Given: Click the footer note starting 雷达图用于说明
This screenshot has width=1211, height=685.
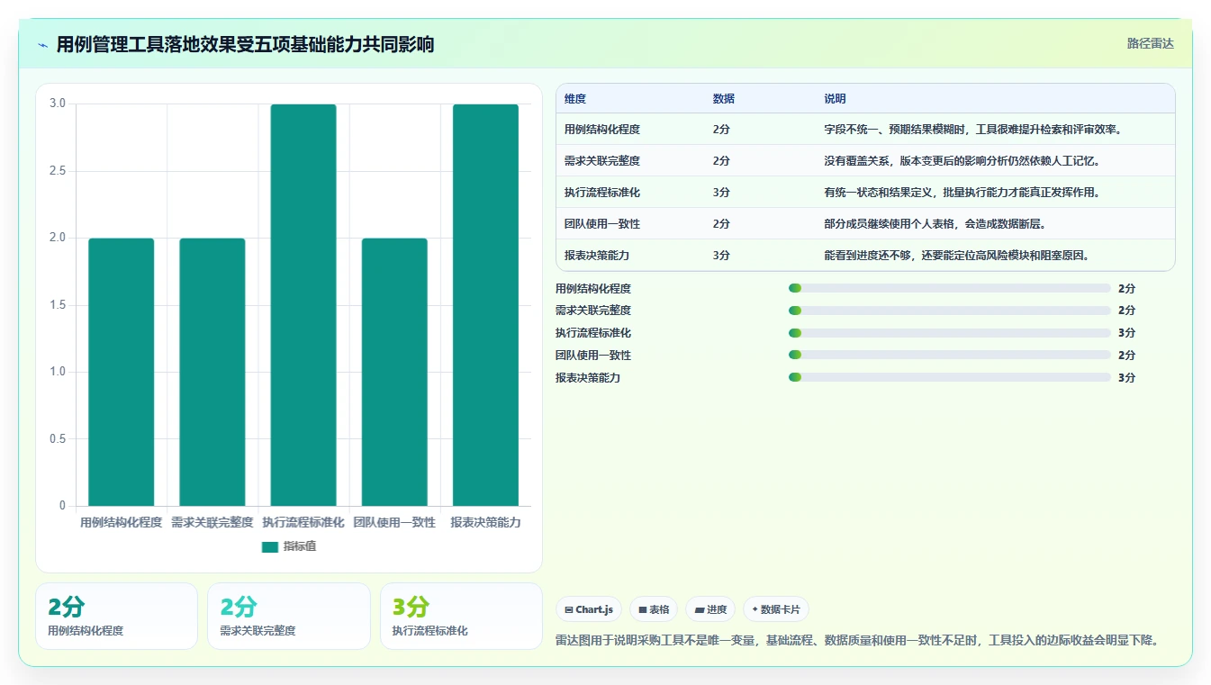Looking at the screenshot, I should click(x=857, y=641).
